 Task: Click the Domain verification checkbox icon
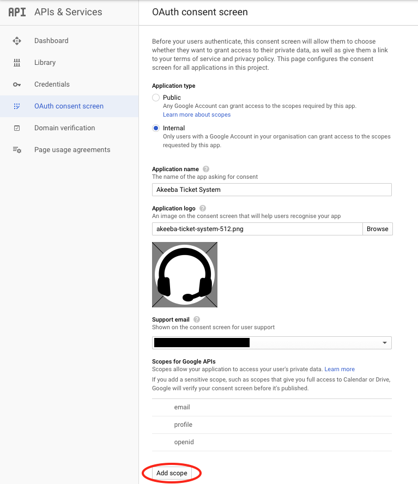[x=17, y=128]
